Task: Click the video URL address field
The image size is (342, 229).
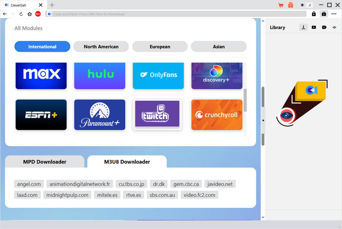Action: click(176, 14)
